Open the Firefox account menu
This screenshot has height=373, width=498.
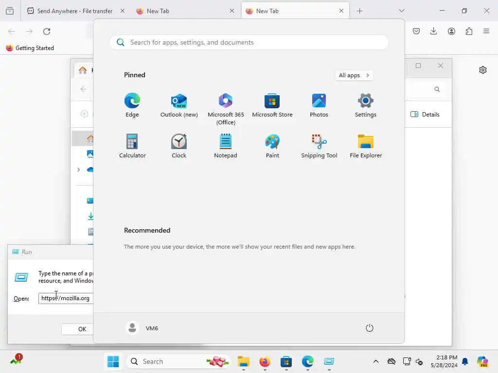[451, 31]
